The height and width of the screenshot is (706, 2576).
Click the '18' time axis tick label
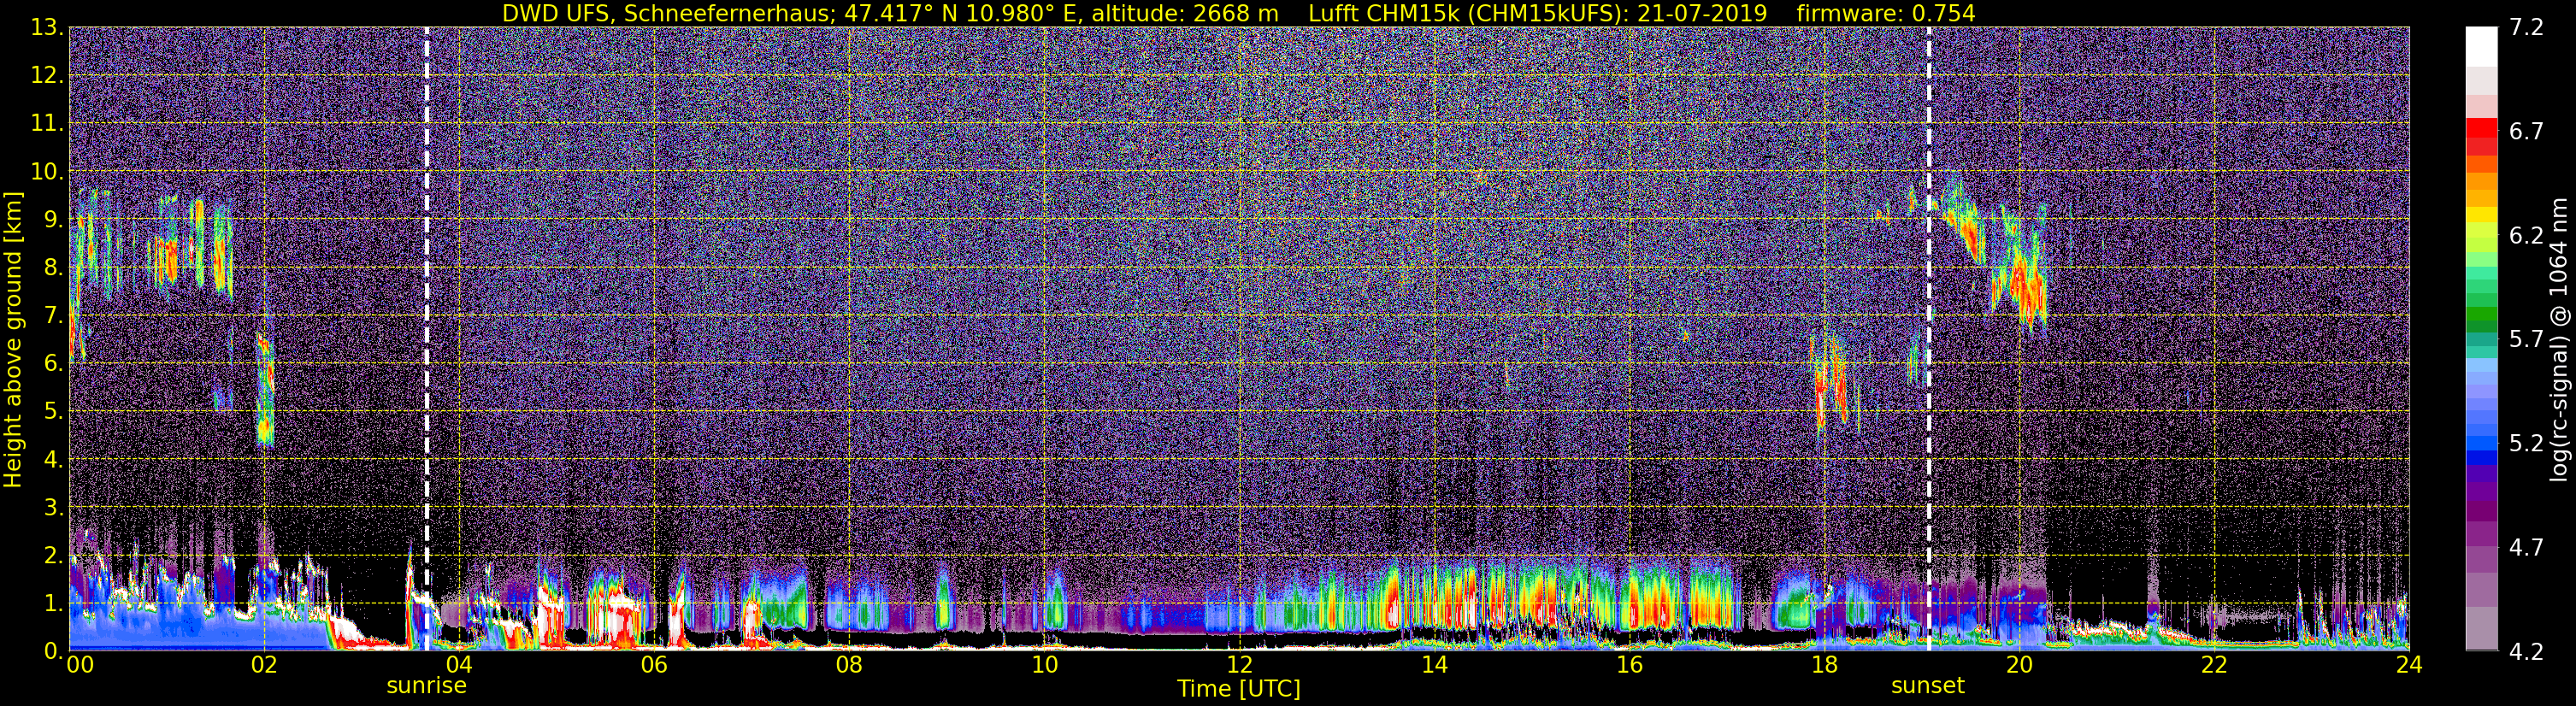coord(1824,665)
